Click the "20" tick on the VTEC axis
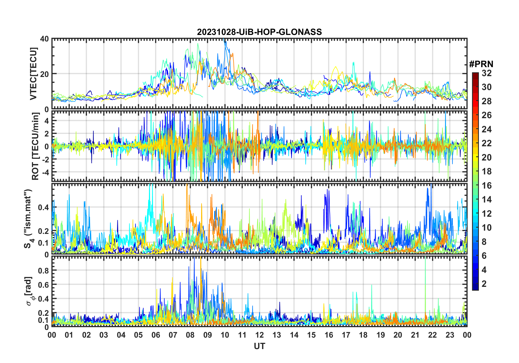Screen dimensions: 519x363 pos(44,74)
